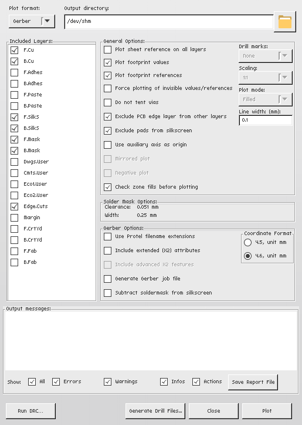Toggle the Edge.Cuts layer checkbox
The width and height of the screenshot is (302, 425).
[x=14, y=206]
